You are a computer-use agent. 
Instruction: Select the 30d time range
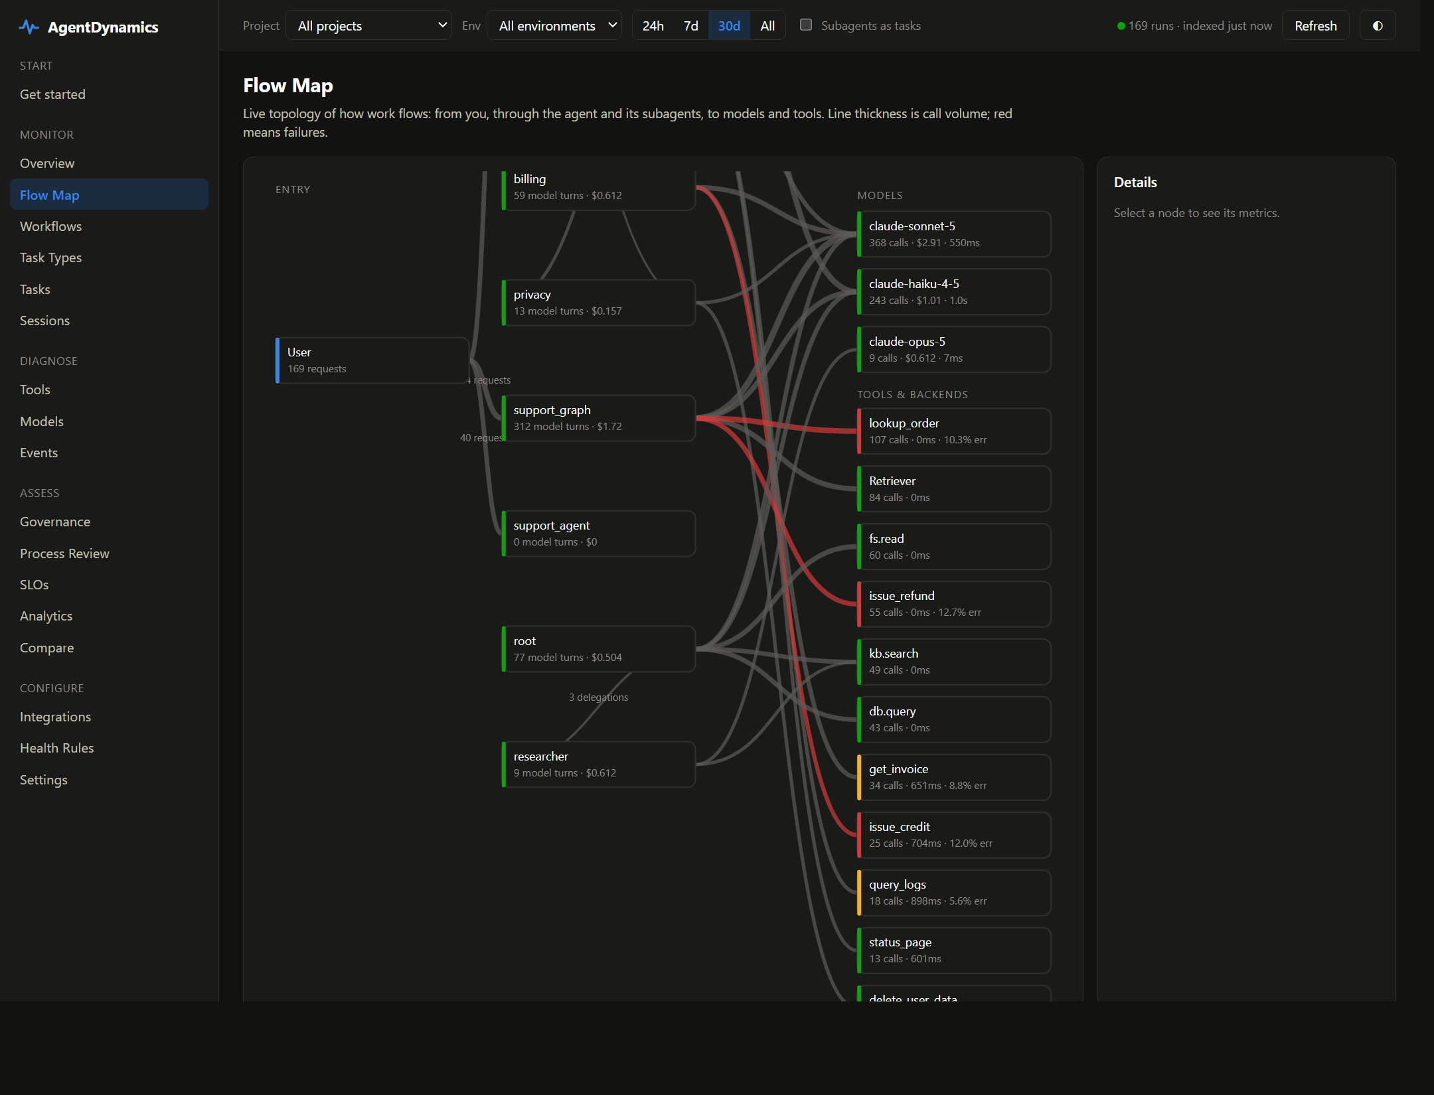coord(729,25)
